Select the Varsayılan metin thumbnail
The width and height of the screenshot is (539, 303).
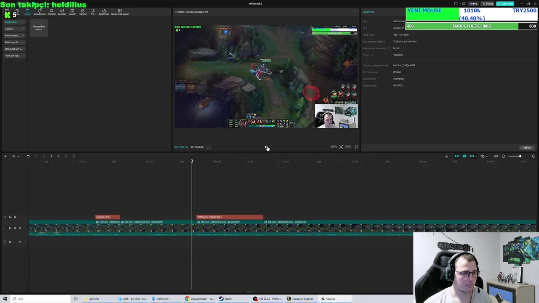point(39,28)
